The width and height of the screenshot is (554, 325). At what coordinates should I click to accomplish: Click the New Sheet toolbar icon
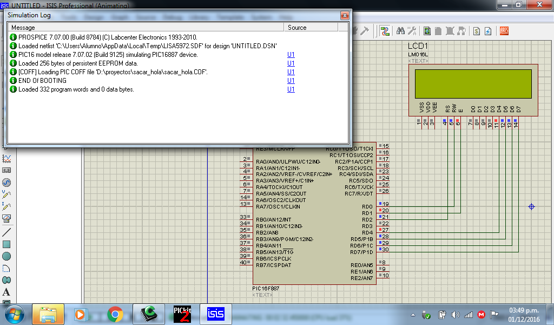pyautogui.click(x=438, y=31)
